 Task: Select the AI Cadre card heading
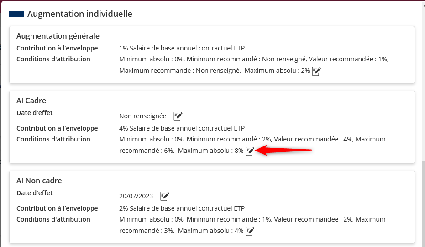pyautogui.click(x=31, y=101)
